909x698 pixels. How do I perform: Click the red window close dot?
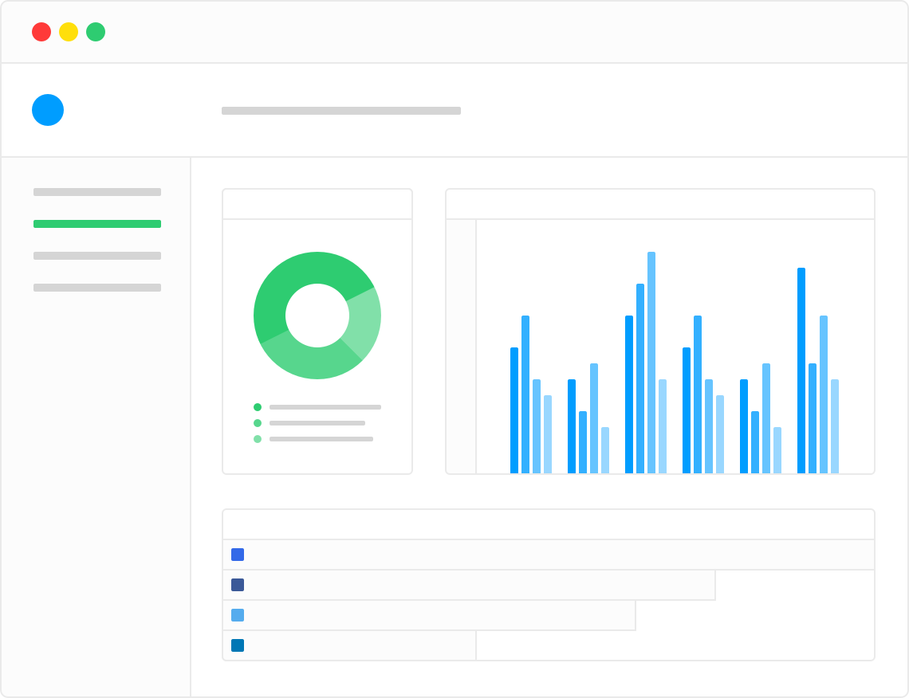point(41,32)
